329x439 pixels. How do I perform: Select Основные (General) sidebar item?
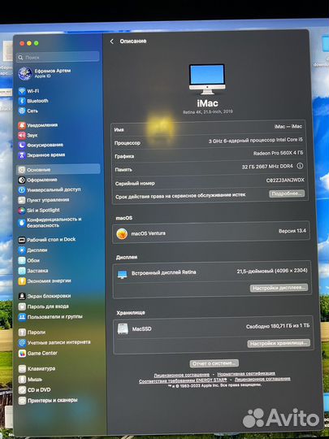[x=58, y=169]
